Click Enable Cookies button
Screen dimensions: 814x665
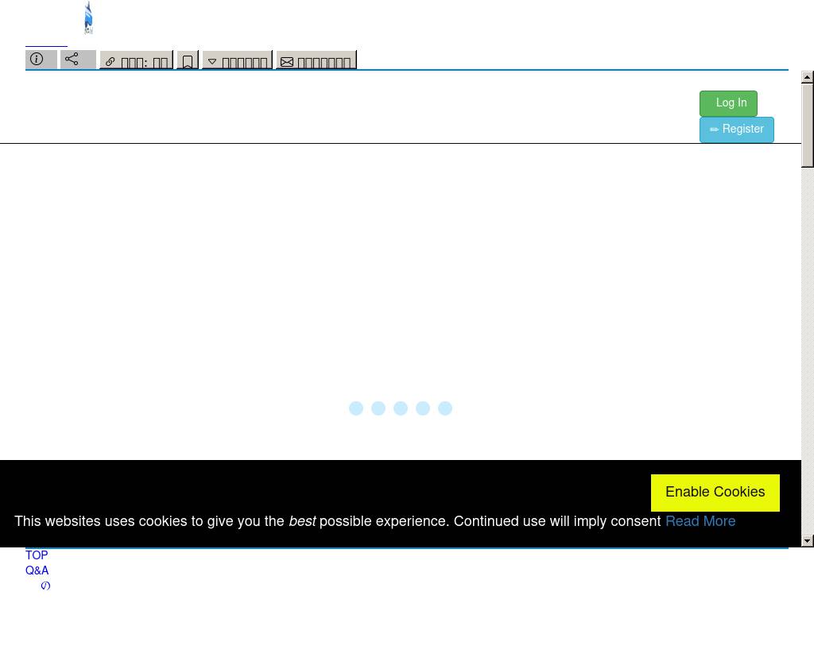(x=715, y=493)
